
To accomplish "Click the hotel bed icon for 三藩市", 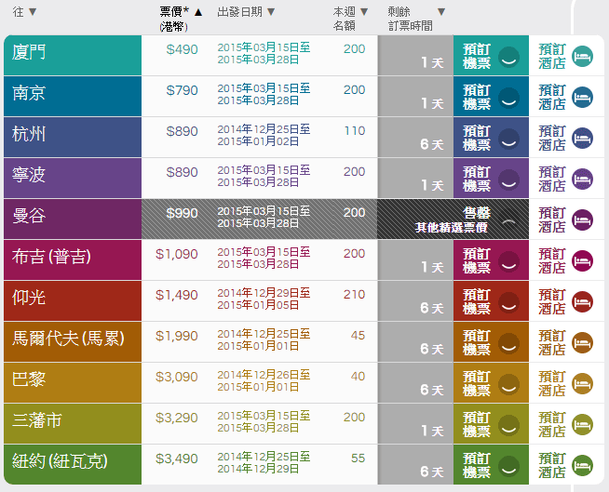I will (582, 425).
